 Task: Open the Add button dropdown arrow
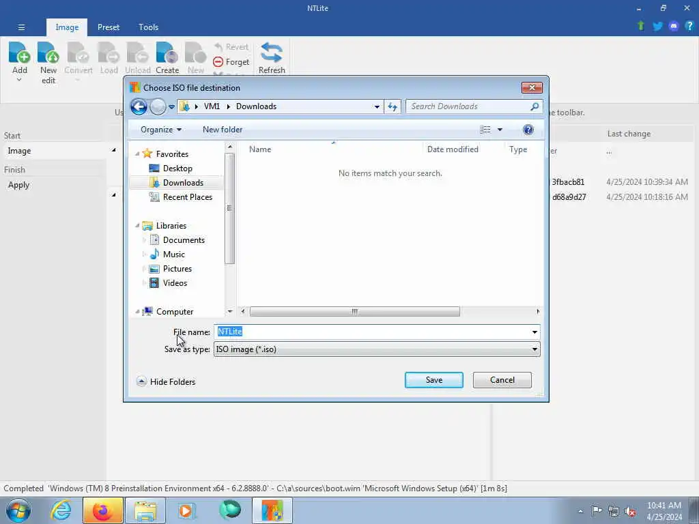click(19, 81)
